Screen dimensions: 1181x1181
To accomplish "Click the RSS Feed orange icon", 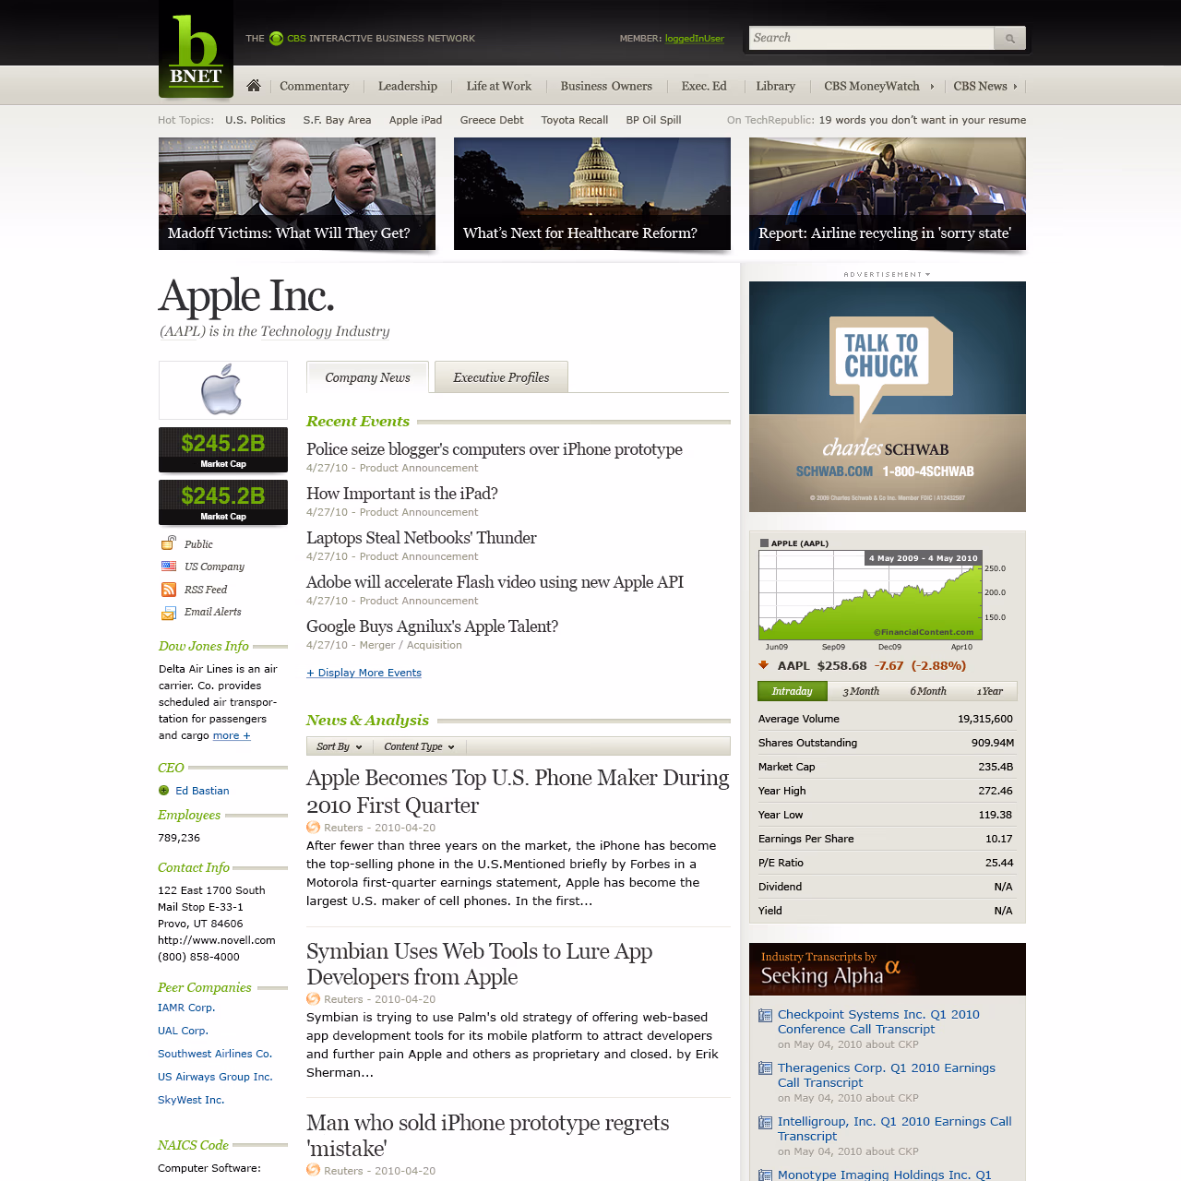I will [x=169, y=590].
